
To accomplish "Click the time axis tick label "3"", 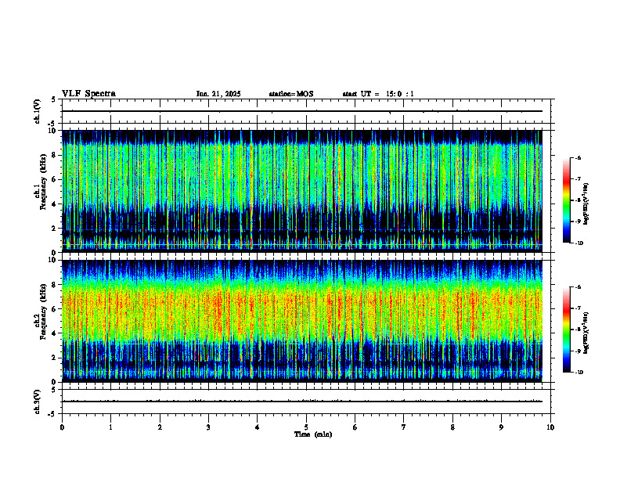I will click(x=208, y=427).
